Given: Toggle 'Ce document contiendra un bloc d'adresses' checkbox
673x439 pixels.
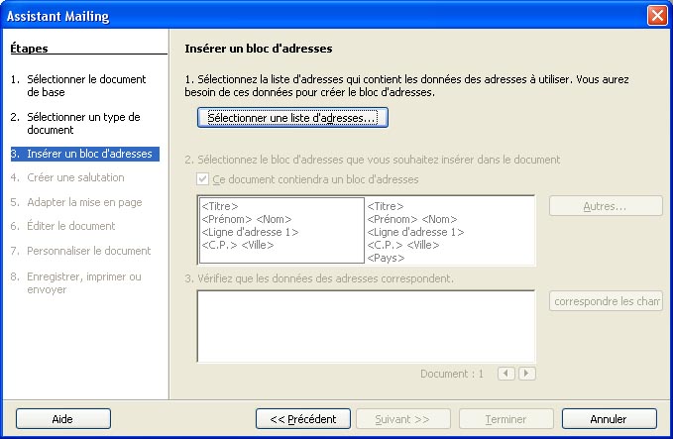Looking at the screenshot, I should pos(204,179).
